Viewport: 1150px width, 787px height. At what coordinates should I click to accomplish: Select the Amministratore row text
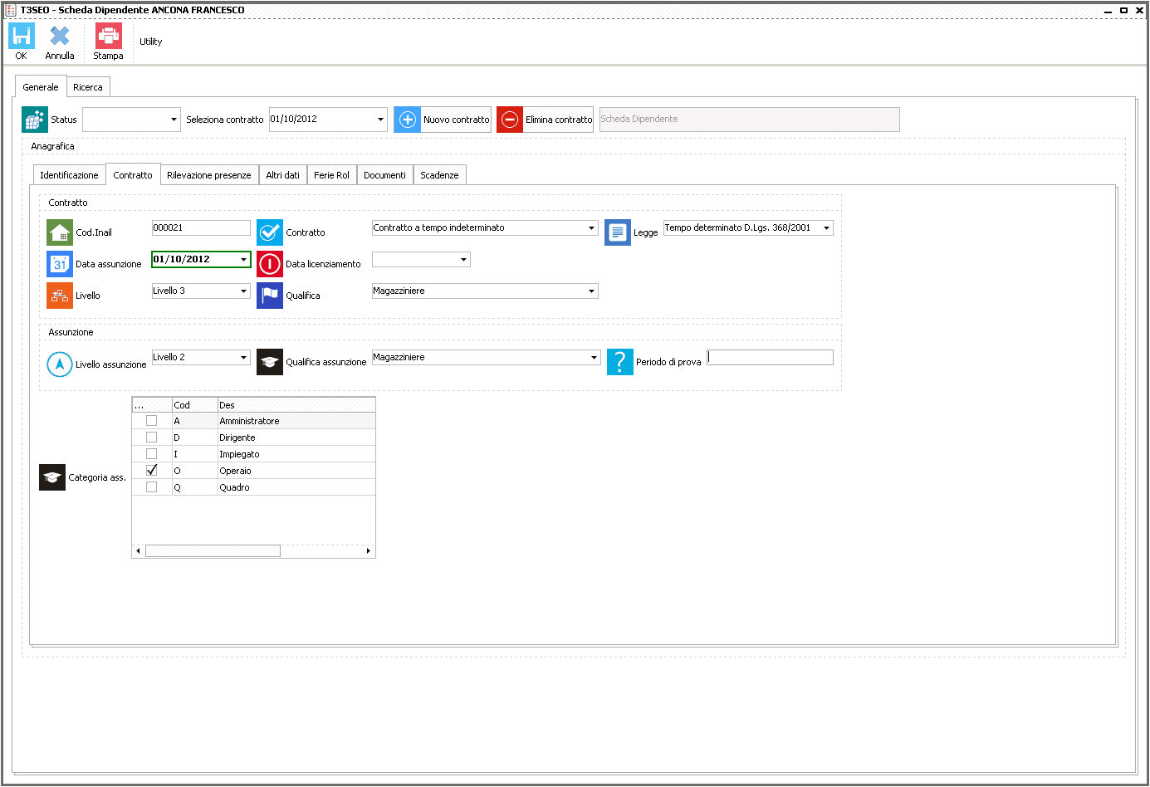tap(249, 421)
